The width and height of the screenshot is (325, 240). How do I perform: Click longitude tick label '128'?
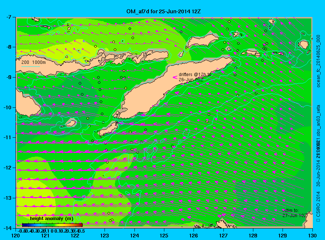pyautogui.click(x=253, y=236)
